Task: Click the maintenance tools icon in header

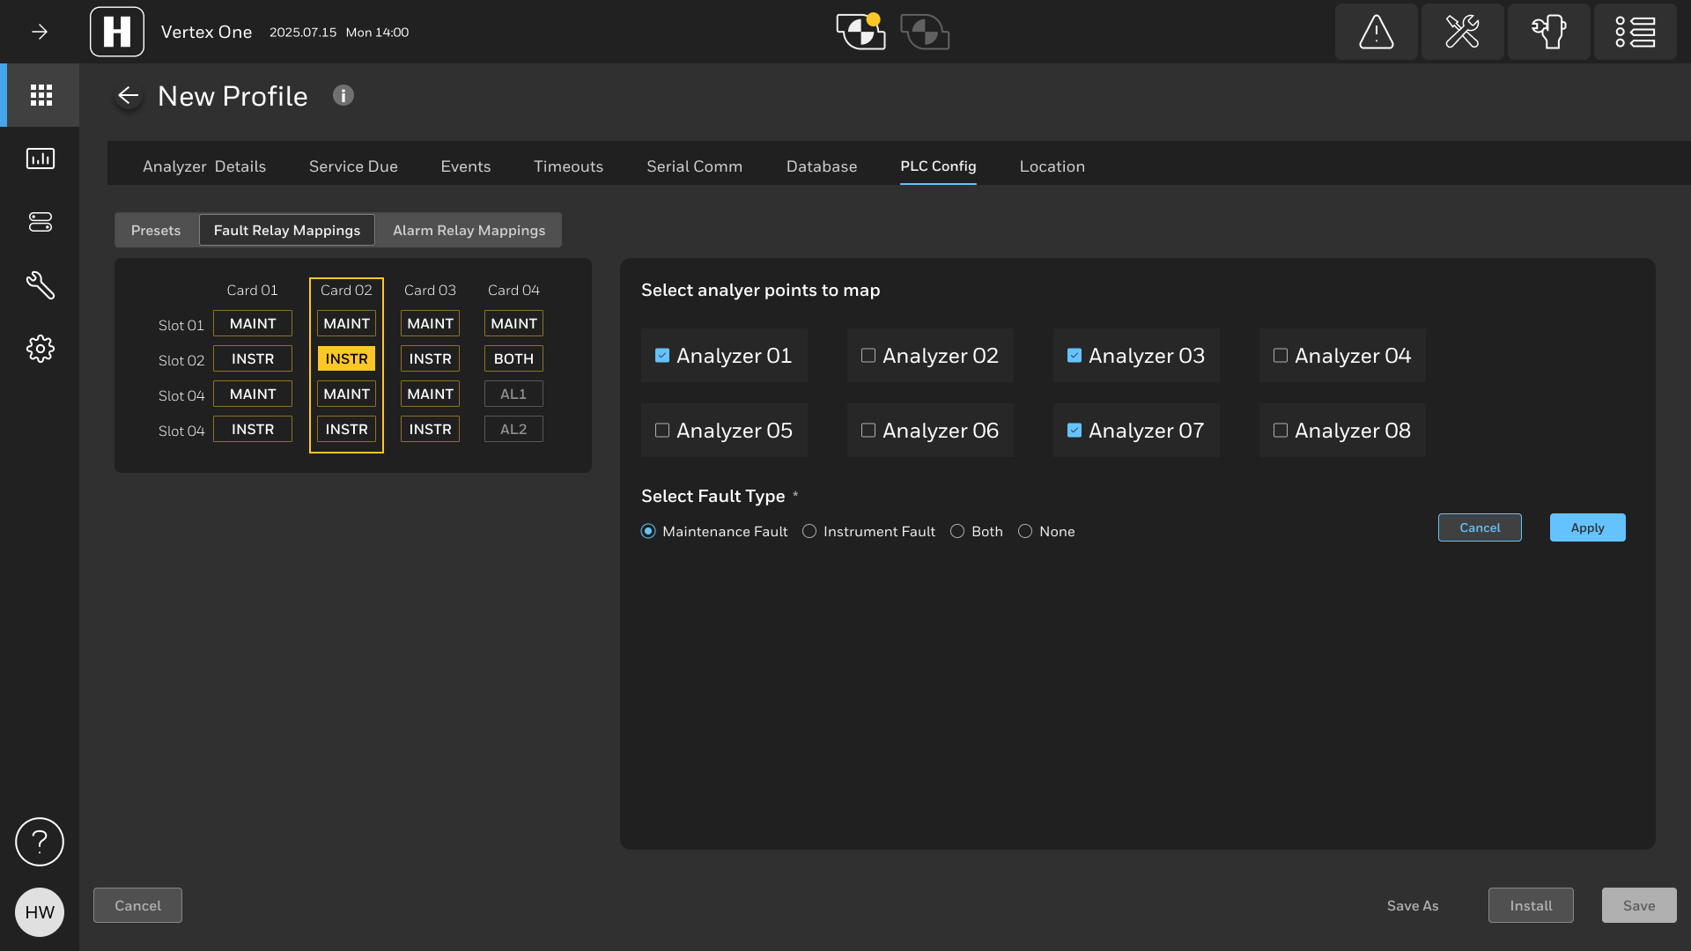Action: tap(1462, 32)
